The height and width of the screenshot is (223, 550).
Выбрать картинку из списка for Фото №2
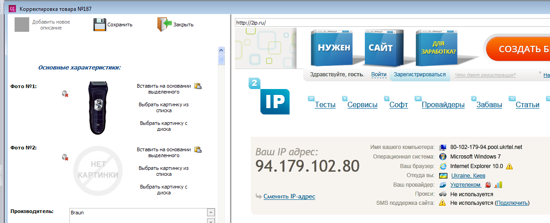[x=164, y=171]
